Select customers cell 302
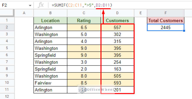 [117, 34]
